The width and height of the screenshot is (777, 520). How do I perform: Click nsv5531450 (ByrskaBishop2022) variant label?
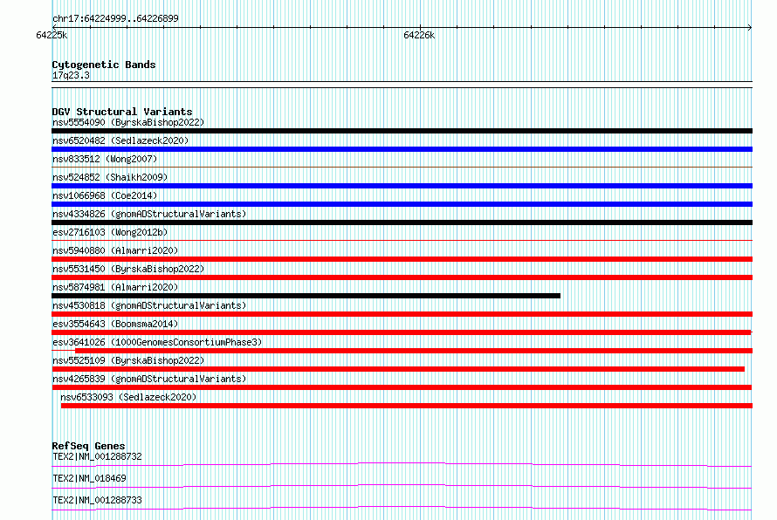[x=128, y=269]
